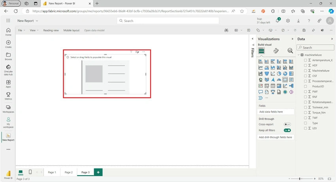Open the View menu
This screenshot has width=336, height=182.
(x=34, y=30)
